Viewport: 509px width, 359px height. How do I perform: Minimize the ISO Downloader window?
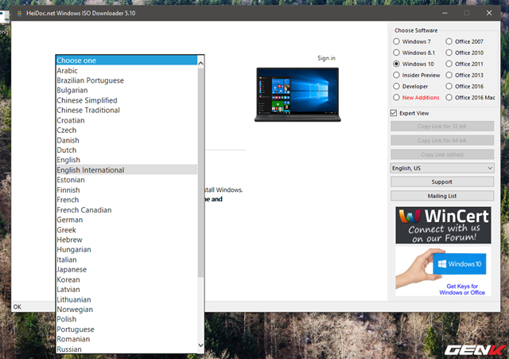pyautogui.click(x=445, y=13)
